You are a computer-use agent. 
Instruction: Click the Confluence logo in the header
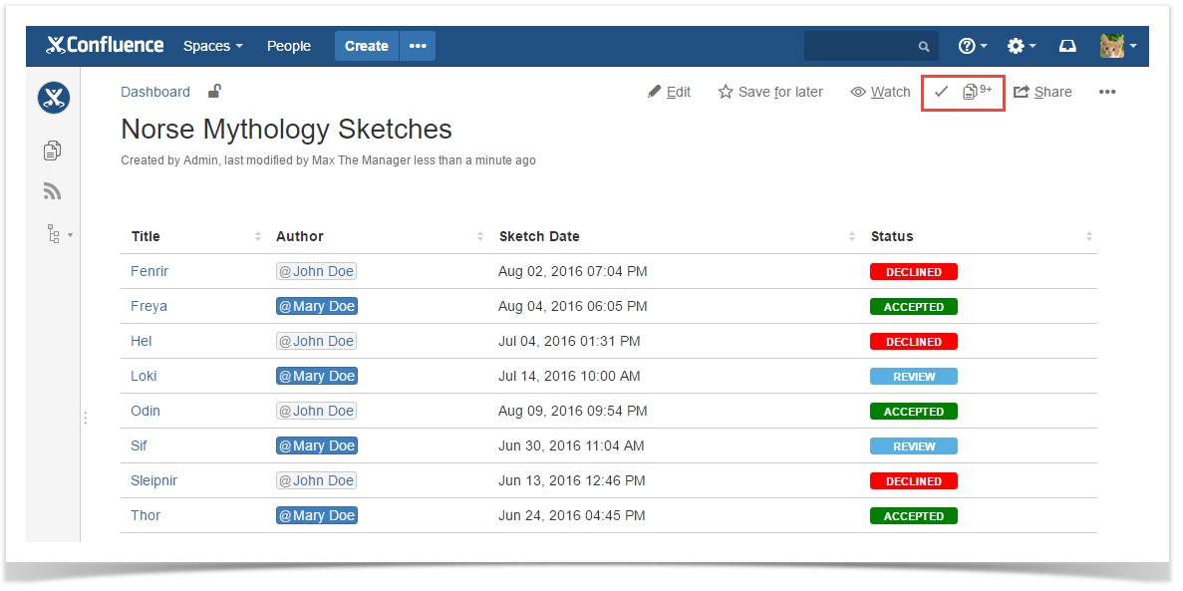click(x=104, y=45)
